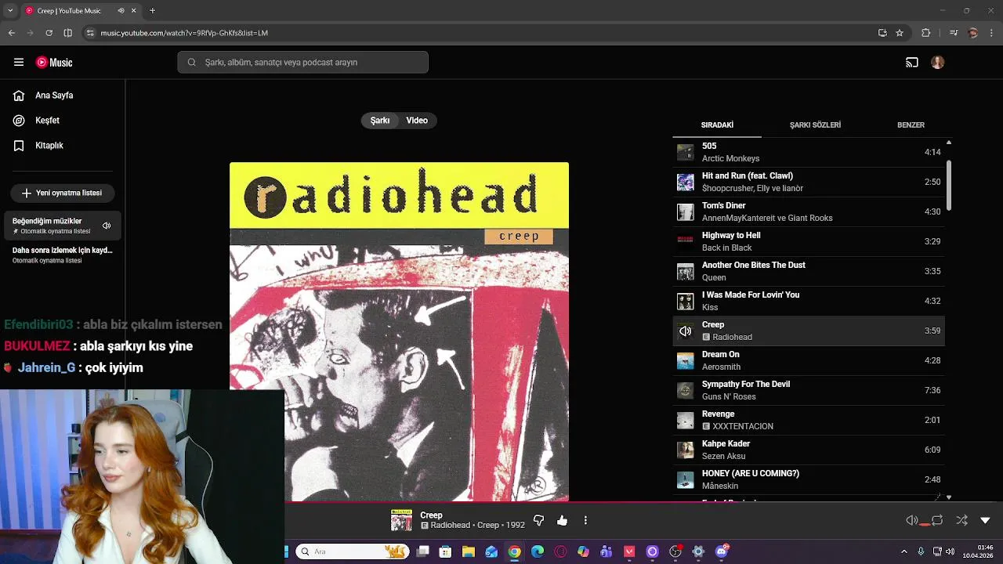Open the three-dot menu for Creep

click(x=585, y=520)
